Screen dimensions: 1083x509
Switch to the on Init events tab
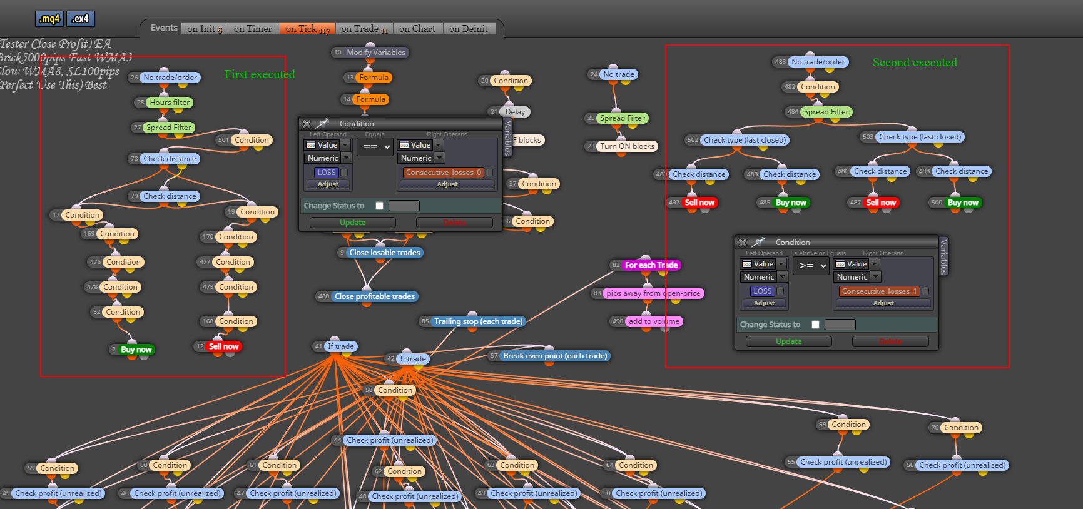[205, 29]
